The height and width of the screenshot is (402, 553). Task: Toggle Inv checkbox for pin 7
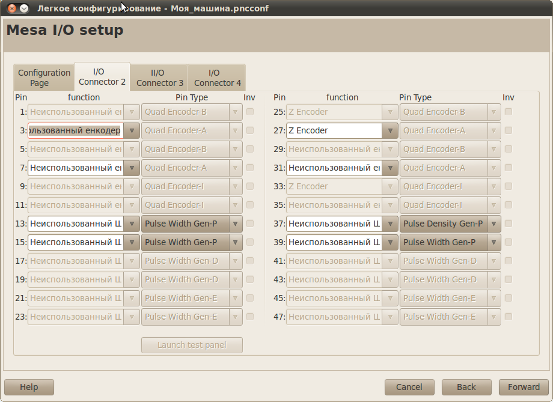(x=250, y=168)
